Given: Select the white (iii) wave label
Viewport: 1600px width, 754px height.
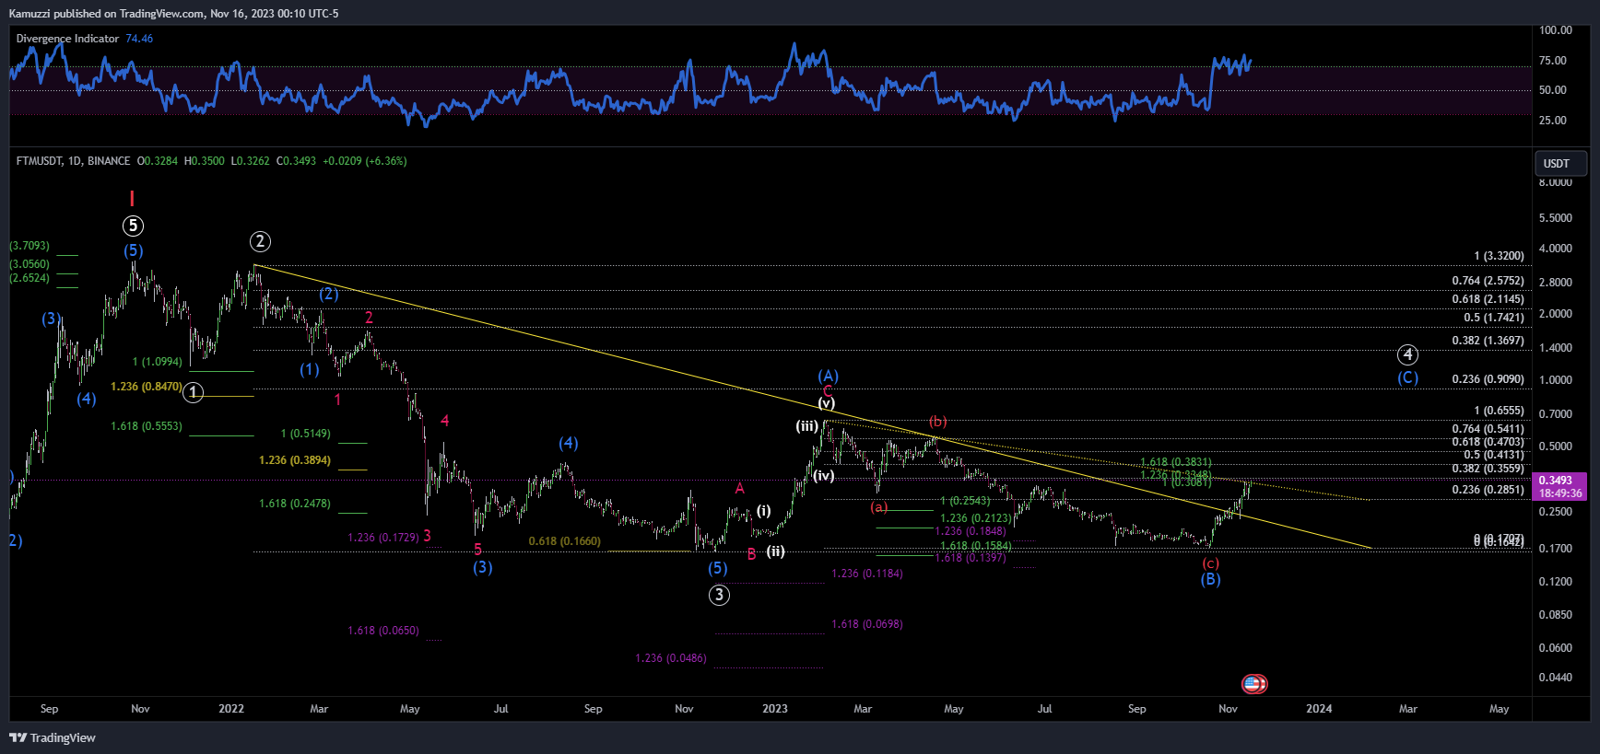Looking at the screenshot, I should tap(807, 425).
